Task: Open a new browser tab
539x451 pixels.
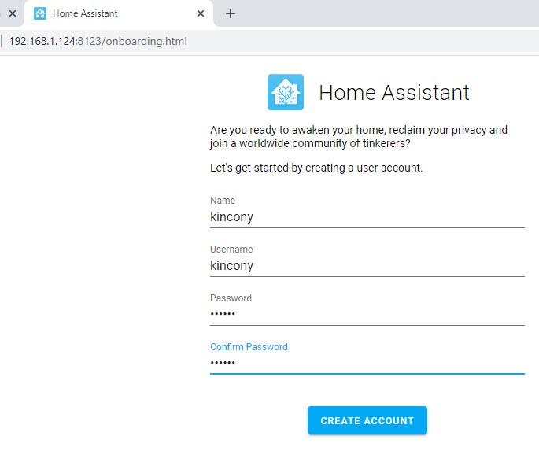Action: (231, 13)
